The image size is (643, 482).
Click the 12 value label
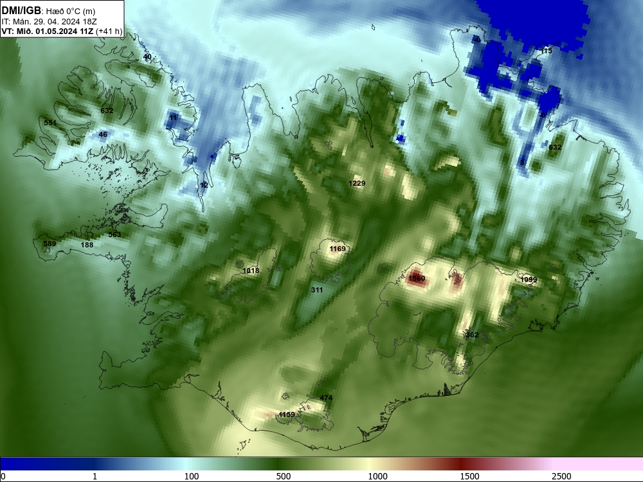[204, 185]
